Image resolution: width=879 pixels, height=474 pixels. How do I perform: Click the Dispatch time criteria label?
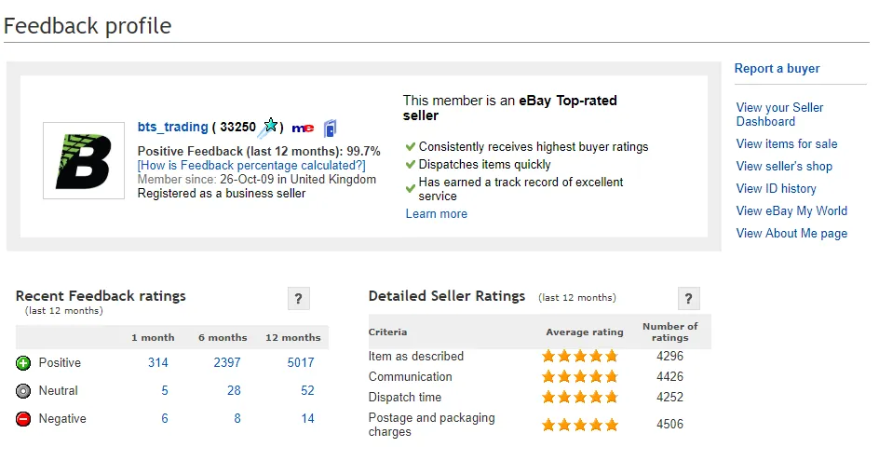(x=405, y=398)
